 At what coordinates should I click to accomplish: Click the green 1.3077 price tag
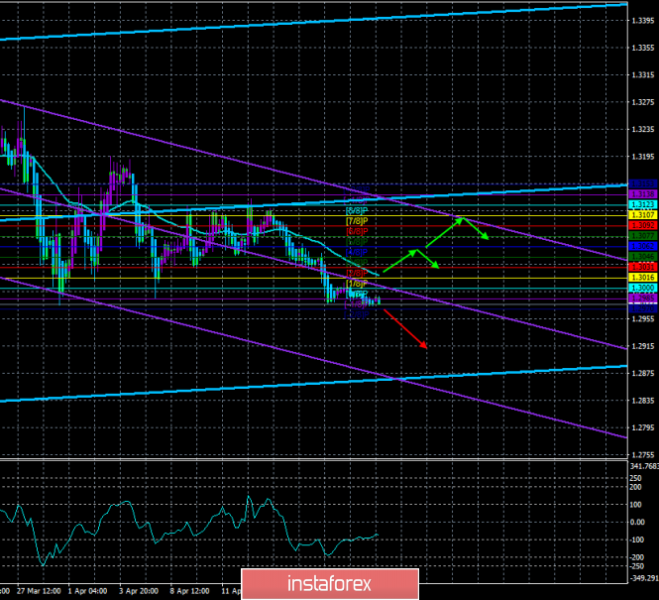click(x=641, y=235)
